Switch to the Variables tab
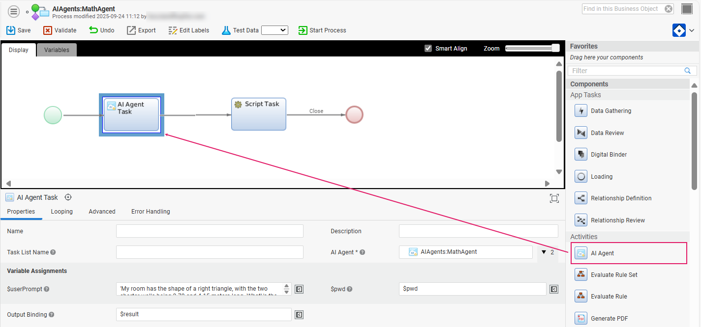701x327 pixels. [57, 50]
